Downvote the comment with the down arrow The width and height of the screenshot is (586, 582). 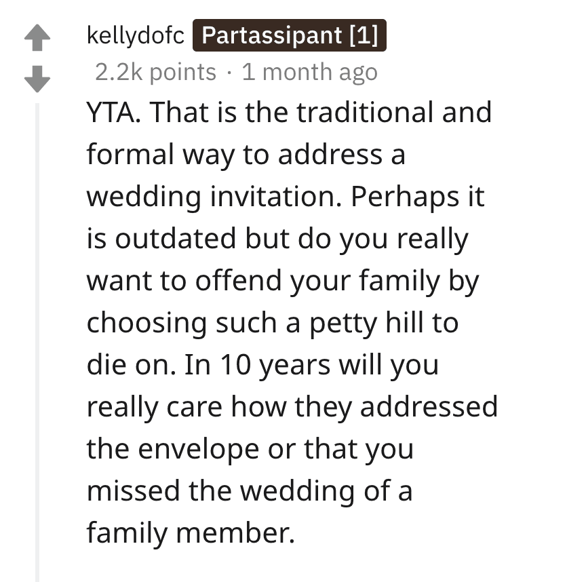click(x=37, y=79)
